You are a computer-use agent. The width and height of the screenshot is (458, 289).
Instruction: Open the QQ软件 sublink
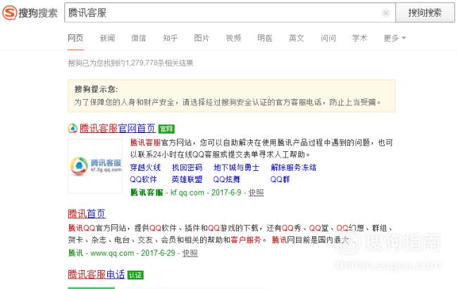[144, 179]
